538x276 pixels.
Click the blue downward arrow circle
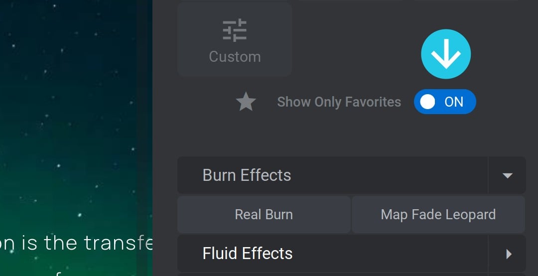[x=446, y=54]
